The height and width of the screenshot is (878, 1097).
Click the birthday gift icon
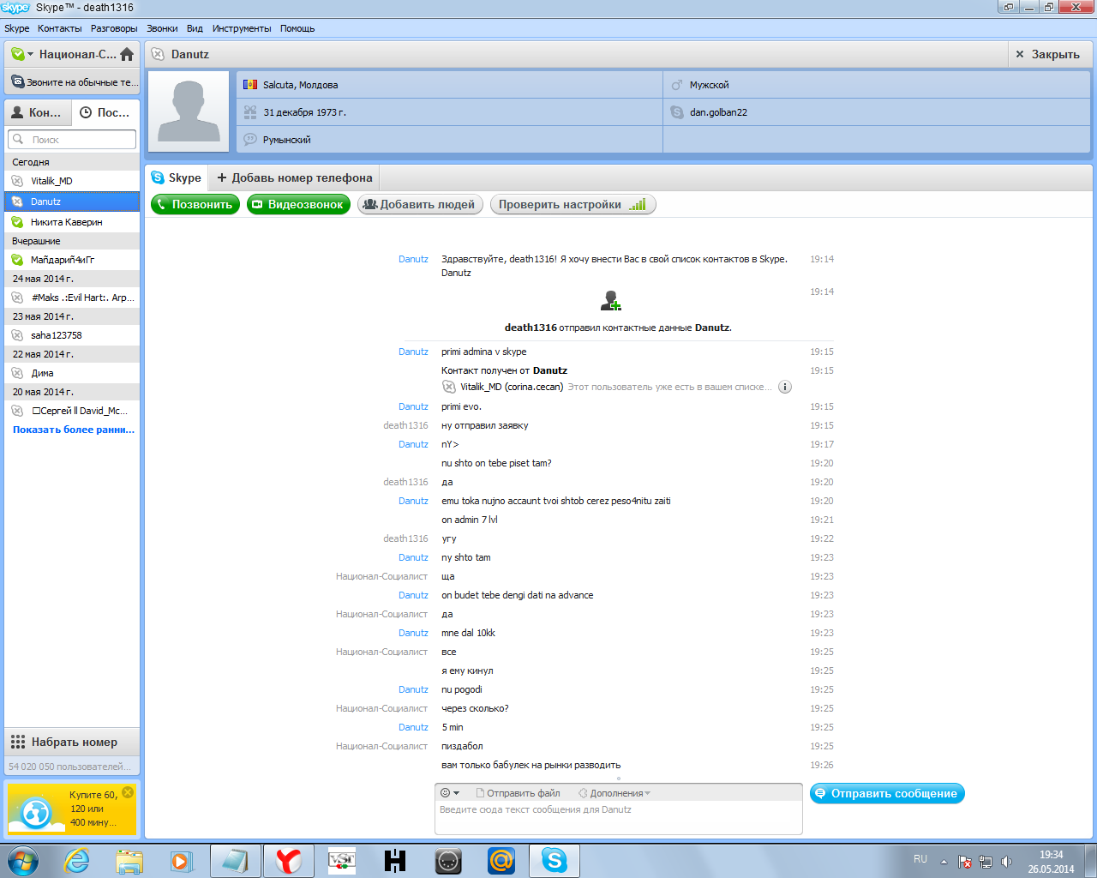click(250, 111)
